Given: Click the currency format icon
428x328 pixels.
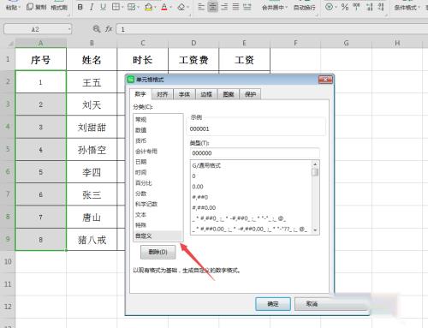Looking at the screenshot, I should (329, 7).
